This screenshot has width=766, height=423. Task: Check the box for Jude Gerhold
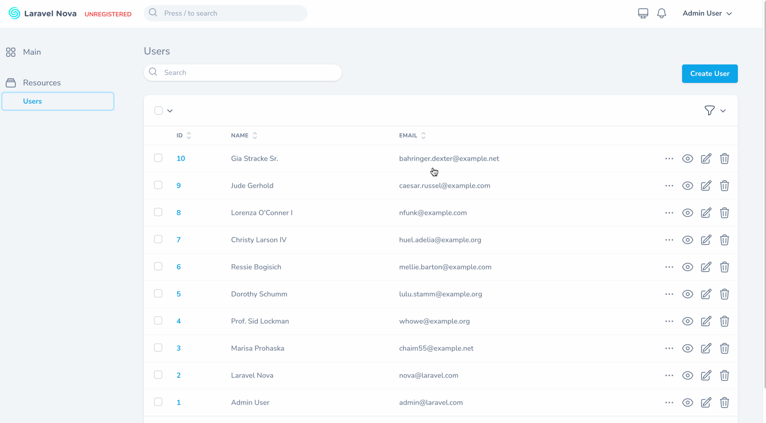tap(158, 185)
